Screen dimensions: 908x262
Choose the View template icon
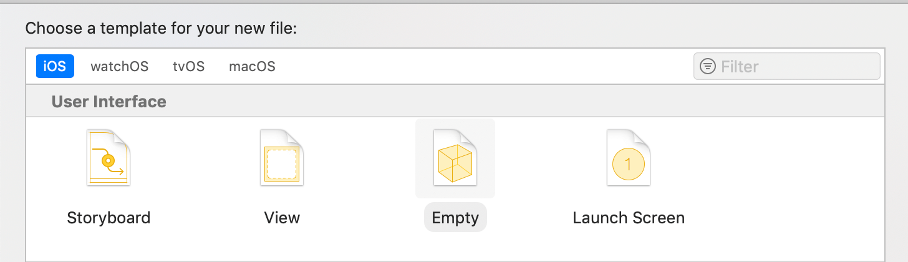tap(282, 158)
